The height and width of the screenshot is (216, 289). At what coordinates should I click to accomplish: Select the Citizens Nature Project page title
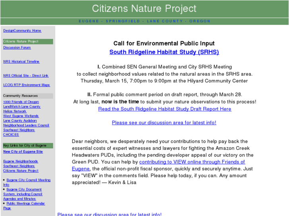(x=144, y=9)
